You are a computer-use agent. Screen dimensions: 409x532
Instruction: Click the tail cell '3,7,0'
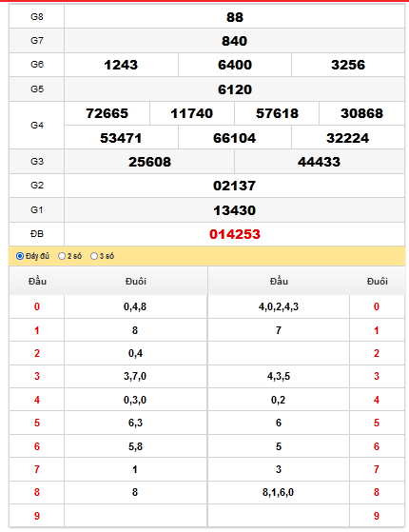click(x=135, y=376)
